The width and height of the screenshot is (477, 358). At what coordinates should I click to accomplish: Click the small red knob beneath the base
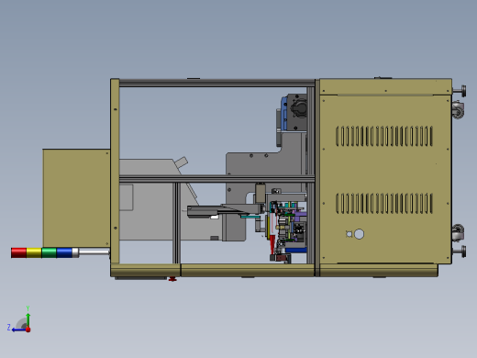click(172, 279)
